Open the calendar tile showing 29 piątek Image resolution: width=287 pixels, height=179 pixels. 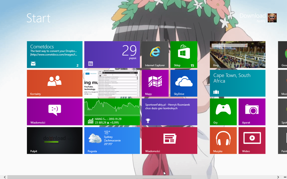112,55
